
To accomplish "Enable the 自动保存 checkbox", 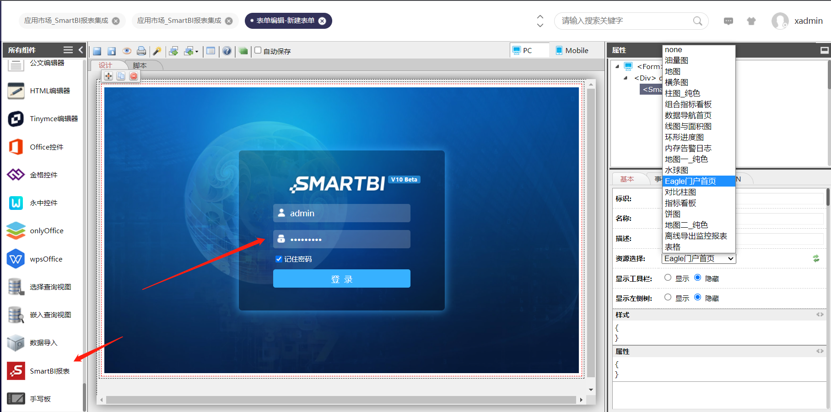I will (258, 50).
